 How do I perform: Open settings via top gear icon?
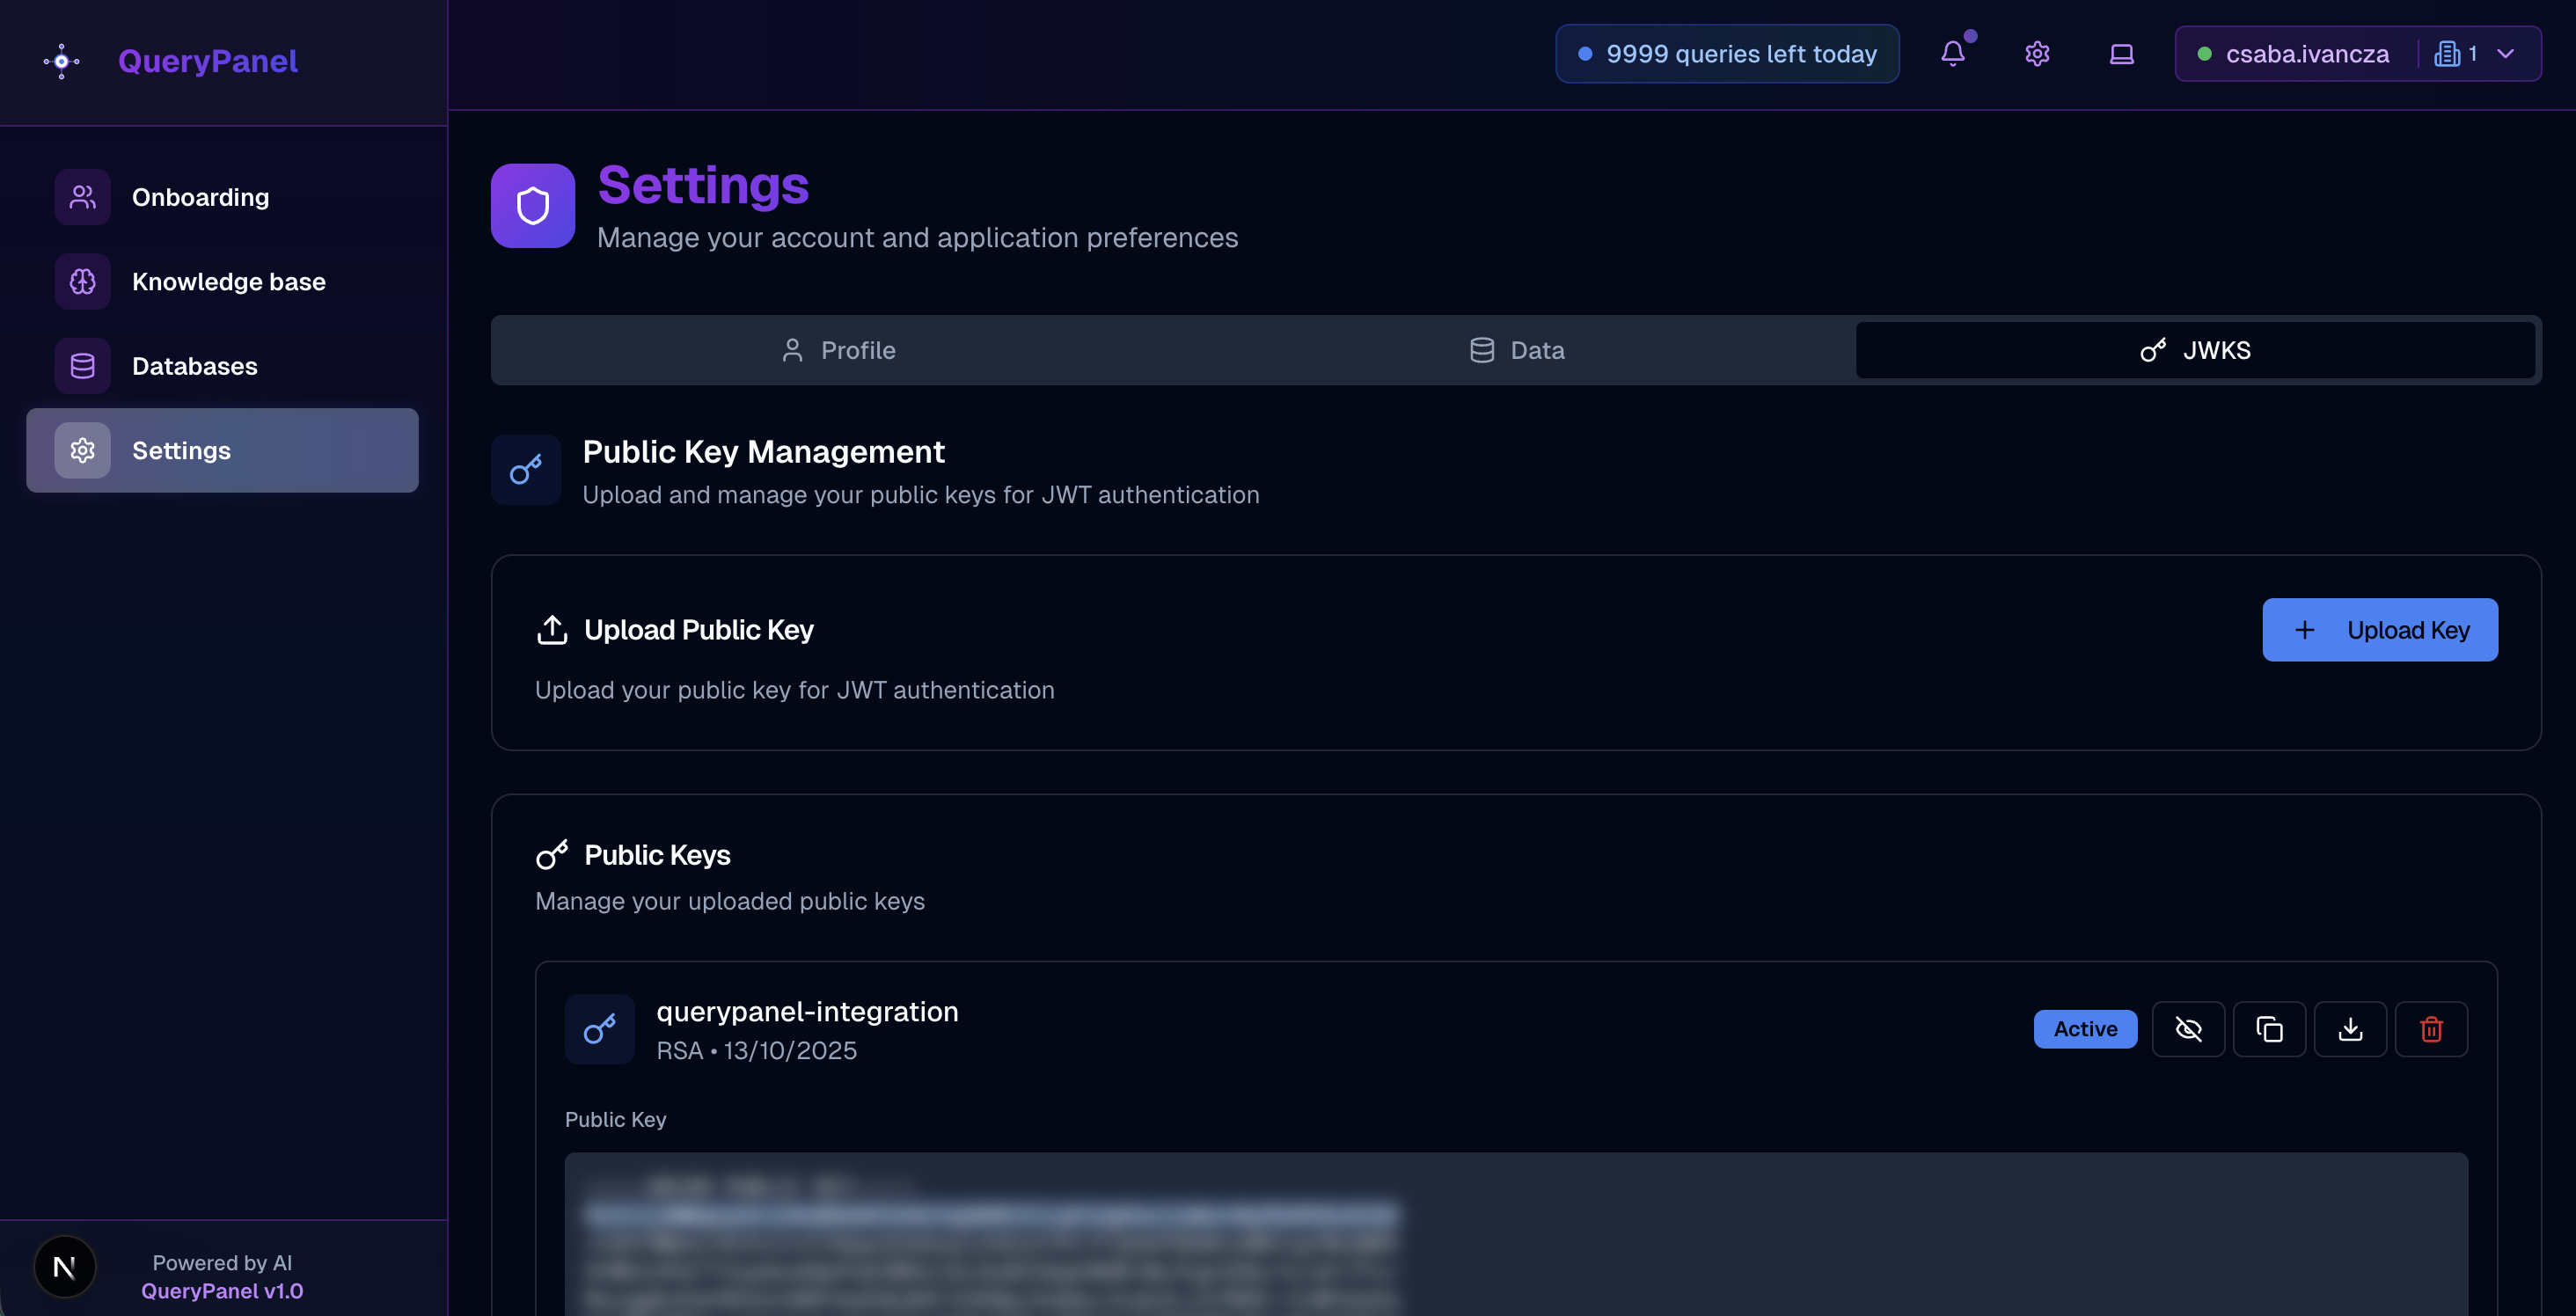coord(2037,54)
